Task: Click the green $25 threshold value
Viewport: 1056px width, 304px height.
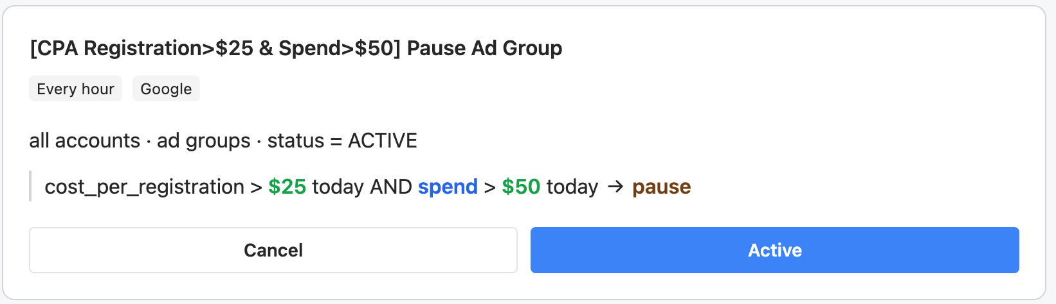Action: [x=287, y=187]
